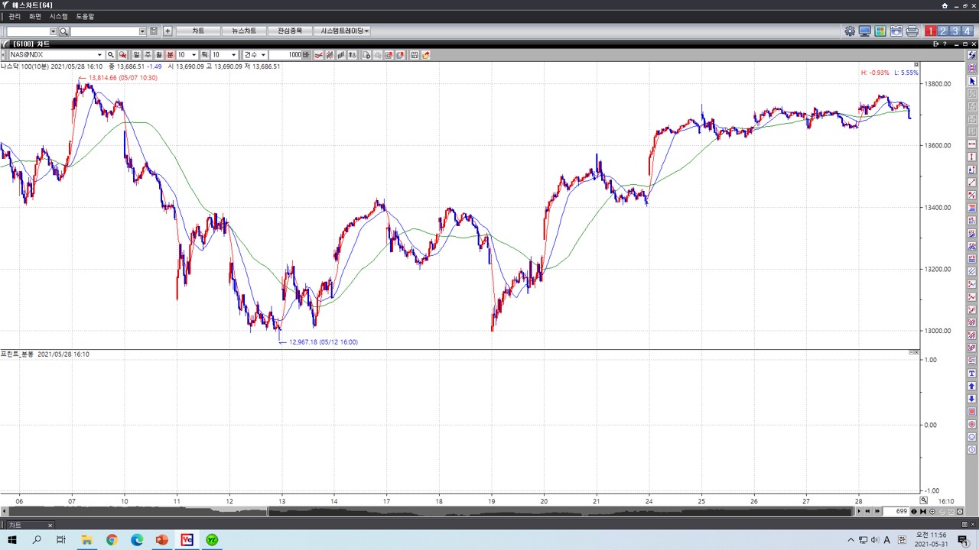
Task: Click the save disk icon in the chart toolbar
Action: point(415,55)
